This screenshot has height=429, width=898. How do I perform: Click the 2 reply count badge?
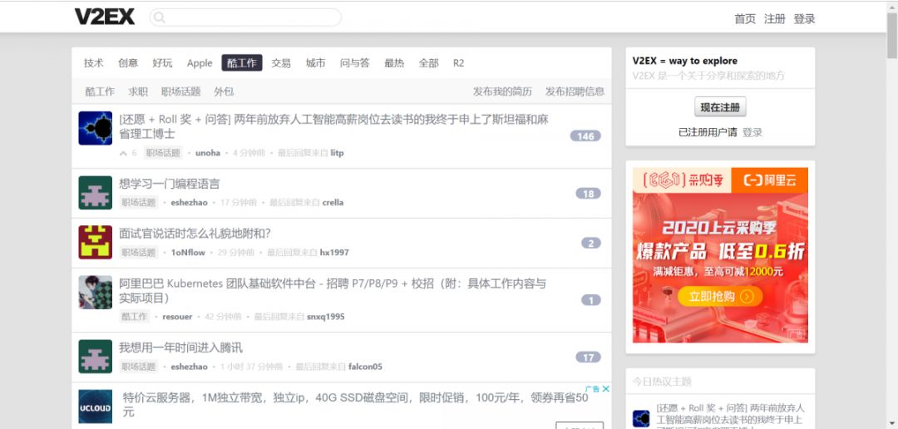coord(591,243)
